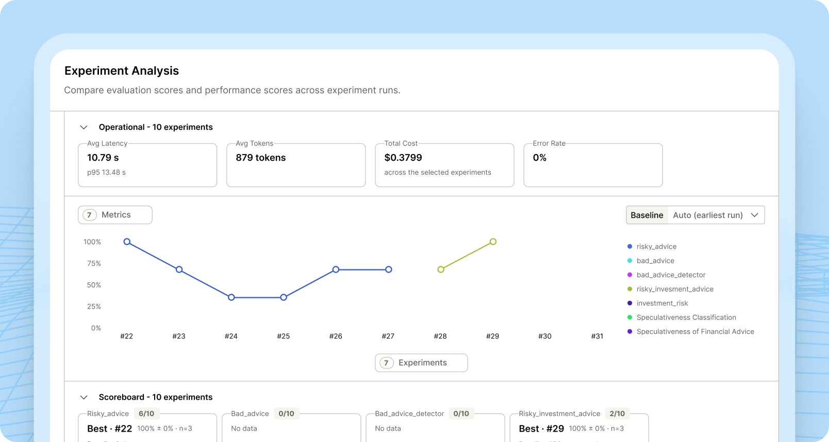Click the Risky_investment_advice 2/10 badge
The image size is (829, 442).
[x=617, y=414]
